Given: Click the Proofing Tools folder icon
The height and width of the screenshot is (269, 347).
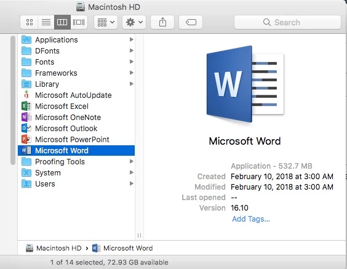Looking at the screenshot, I should [x=26, y=162].
